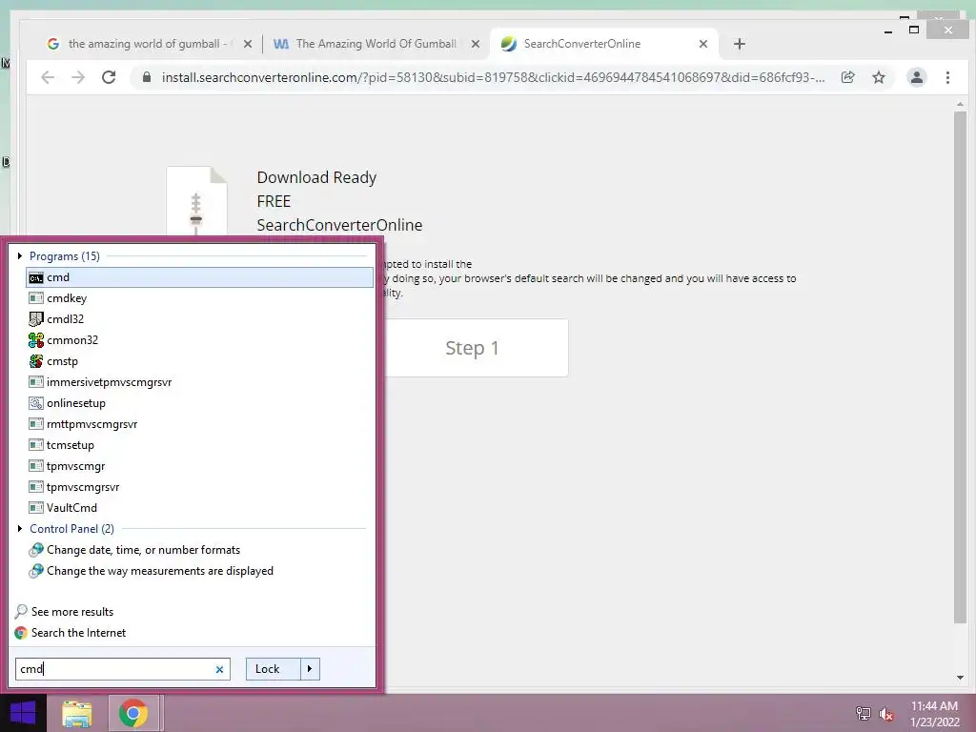The width and height of the screenshot is (976, 732).
Task: Open Chrome three-dot menu
Action: click(947, 77)
